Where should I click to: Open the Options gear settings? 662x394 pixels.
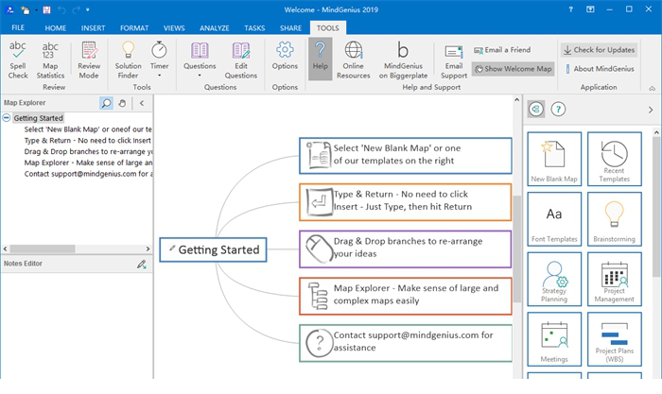(285, 56)
